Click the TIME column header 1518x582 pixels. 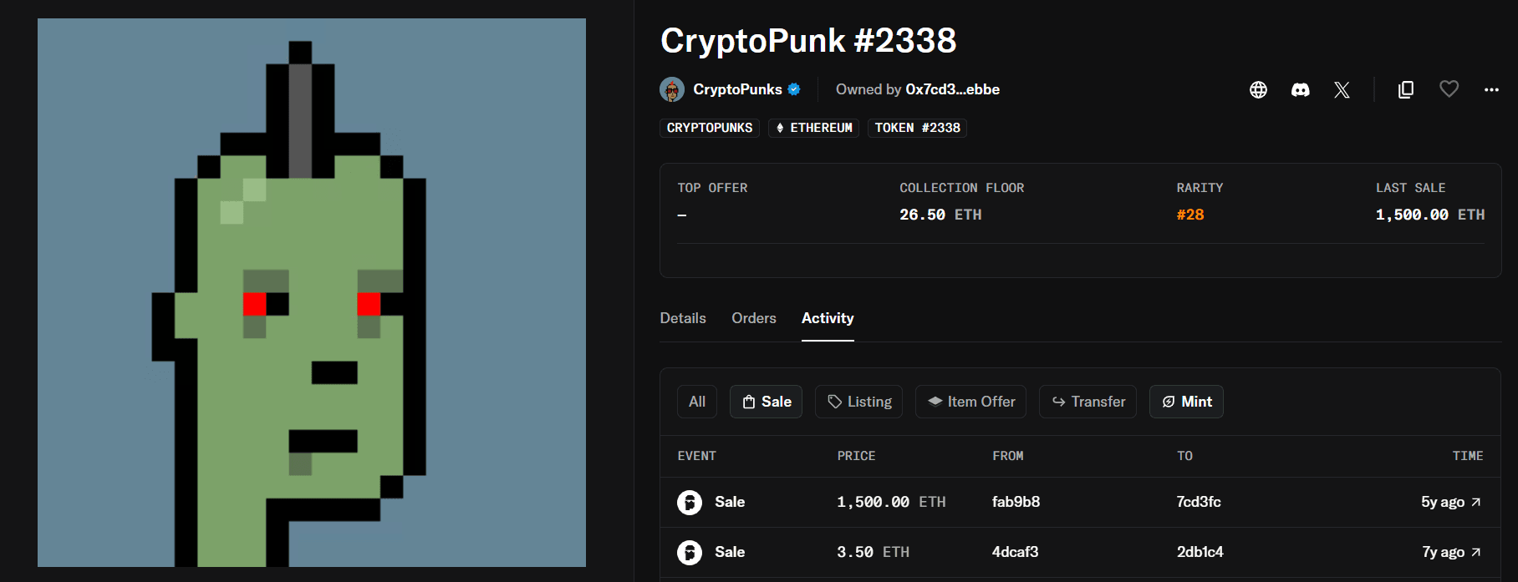pyautogui.click(x=1468, y=456)
